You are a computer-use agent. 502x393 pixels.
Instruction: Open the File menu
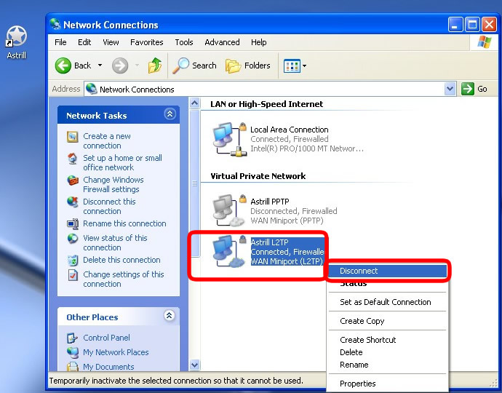[60, 42]
